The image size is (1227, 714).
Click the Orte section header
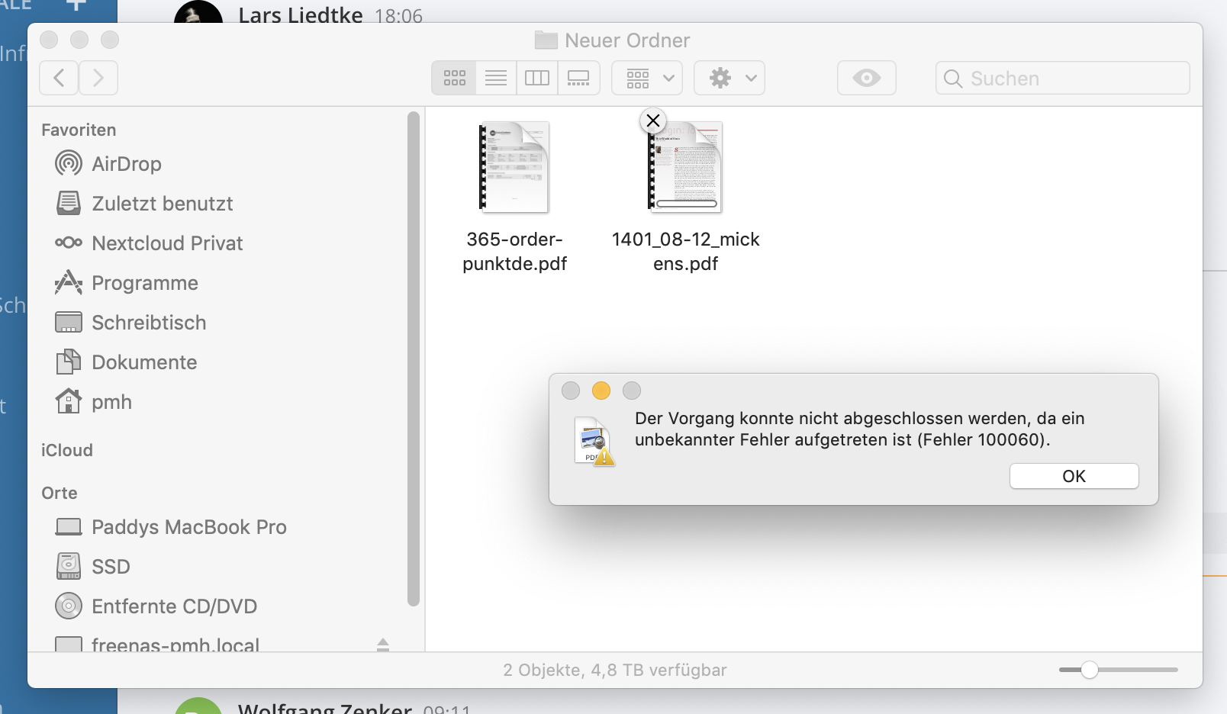[60, 493]
